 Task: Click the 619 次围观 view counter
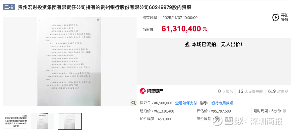point(278,91)
